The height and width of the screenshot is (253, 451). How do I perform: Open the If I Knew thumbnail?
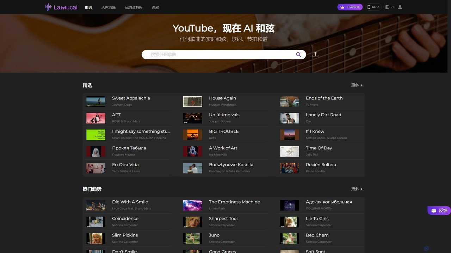[290, 135]
